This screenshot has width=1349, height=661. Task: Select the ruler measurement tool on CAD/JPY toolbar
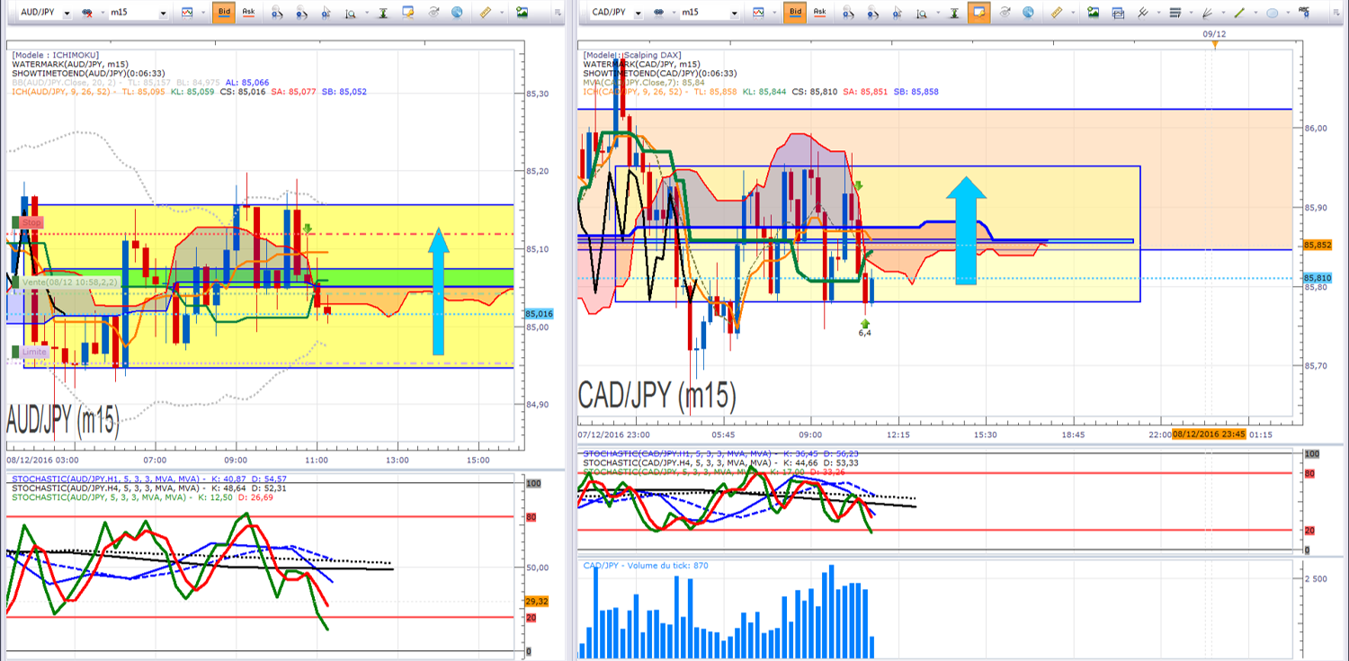(1057, 13)
